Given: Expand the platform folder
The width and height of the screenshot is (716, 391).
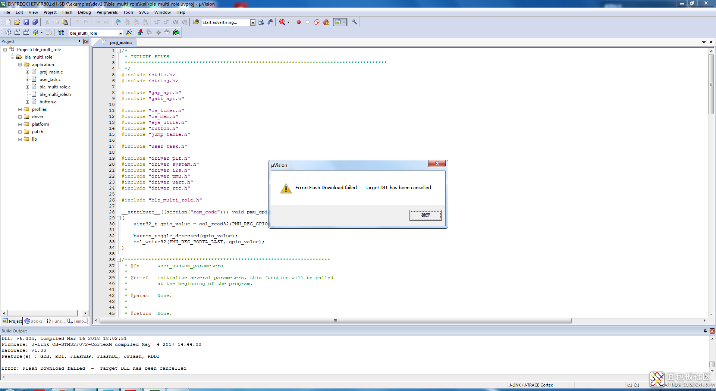Looking at the screenshot, I should [x=20, y=124].
